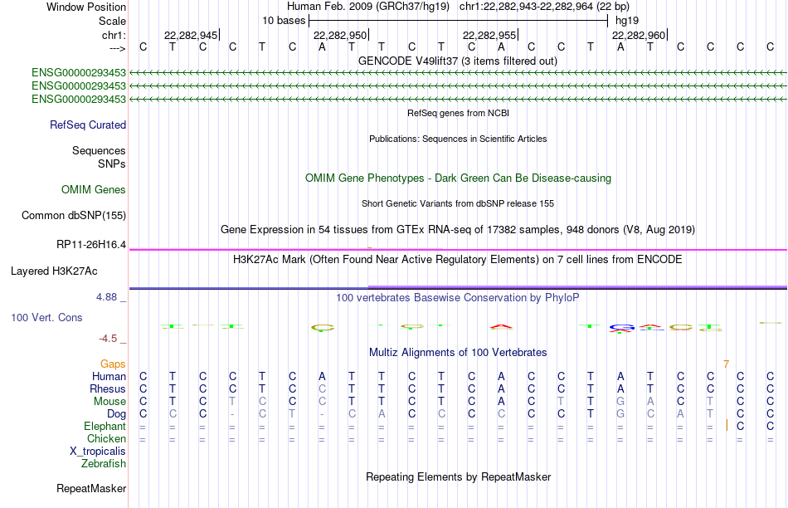This screenshot has height=508, width=788.
Task: Open the H3K27Ac Mark track title
Action: [x=458, y=260]
